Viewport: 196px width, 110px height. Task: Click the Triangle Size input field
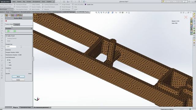(11, 47)
